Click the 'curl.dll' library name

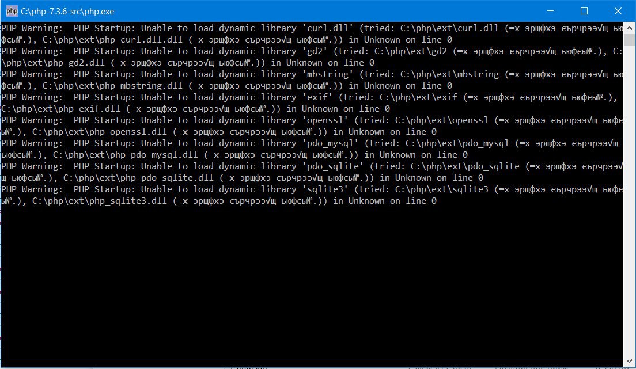[328, 28]
